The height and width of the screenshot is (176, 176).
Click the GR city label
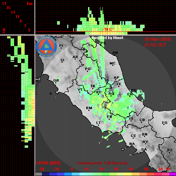pyautogui.click(x=56, y=81)
